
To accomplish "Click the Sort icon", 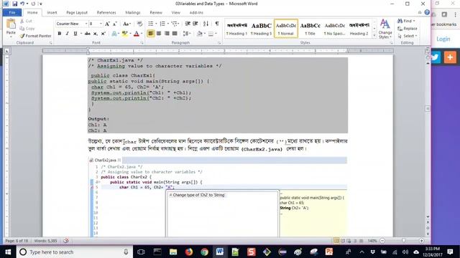I will click(206, 24).
